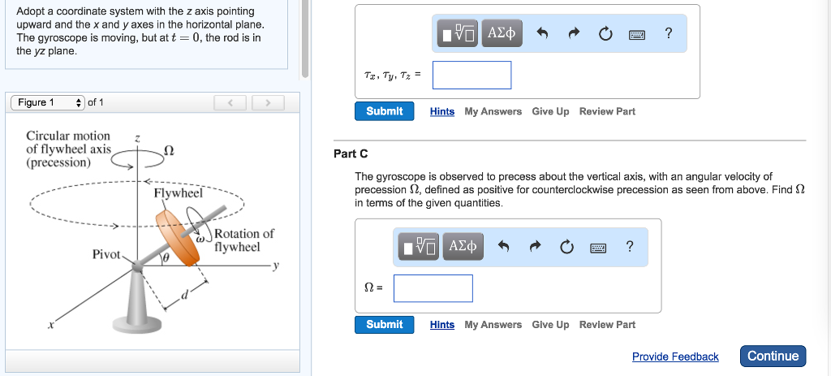
Task: Open help question mark in upper toolbar
Action: (669, 33)
